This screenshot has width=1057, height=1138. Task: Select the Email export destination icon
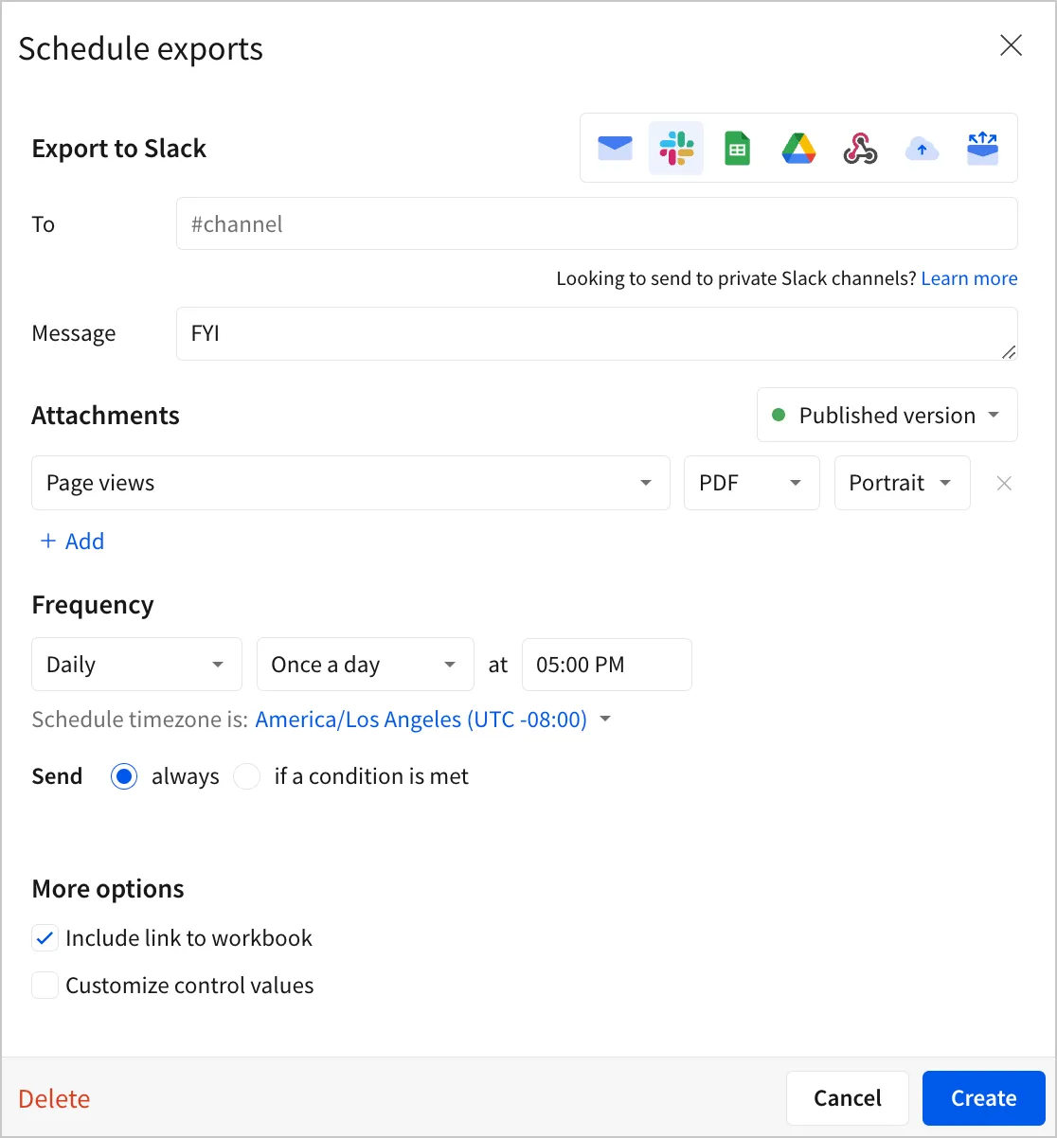615,149
